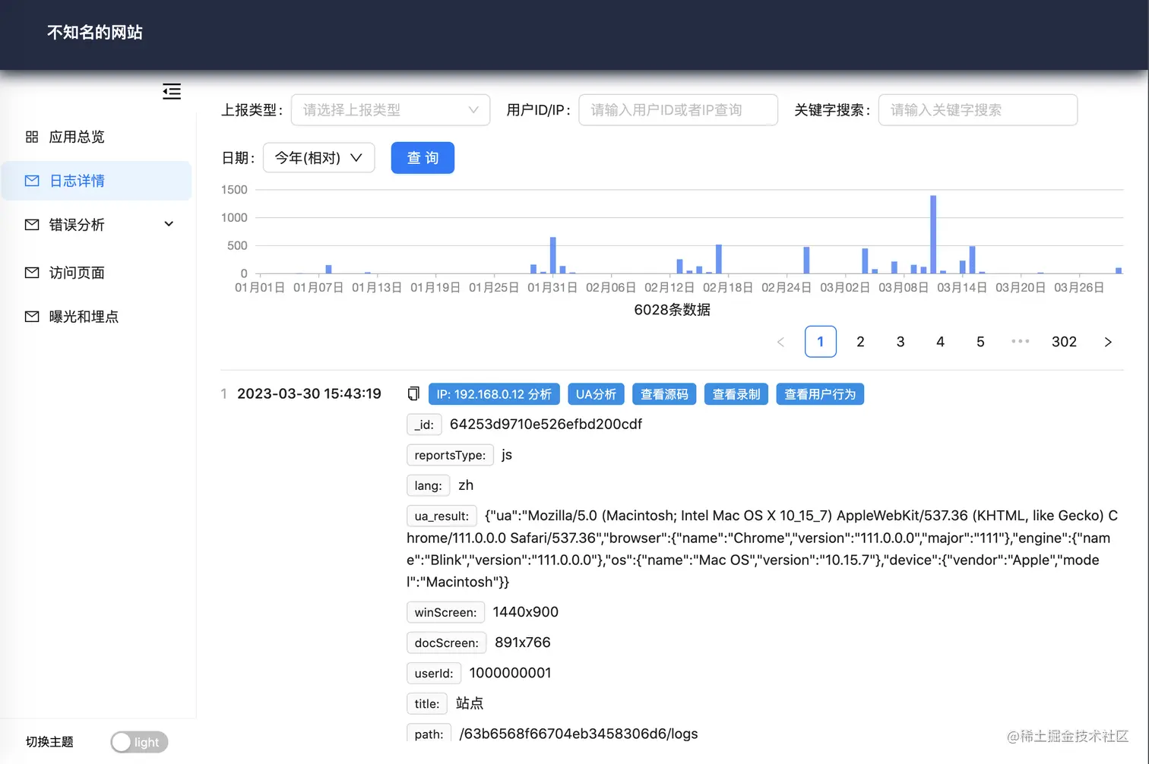Click the lang: field tag
1149x764 pixels.
coord(428,485)
